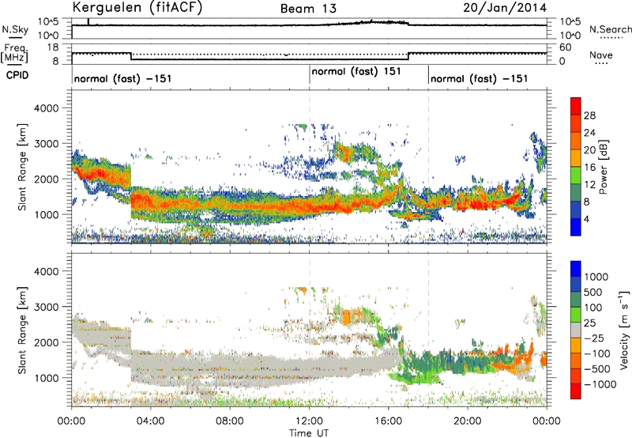Click the "08:00" time tick label

(x=230, y=421)
